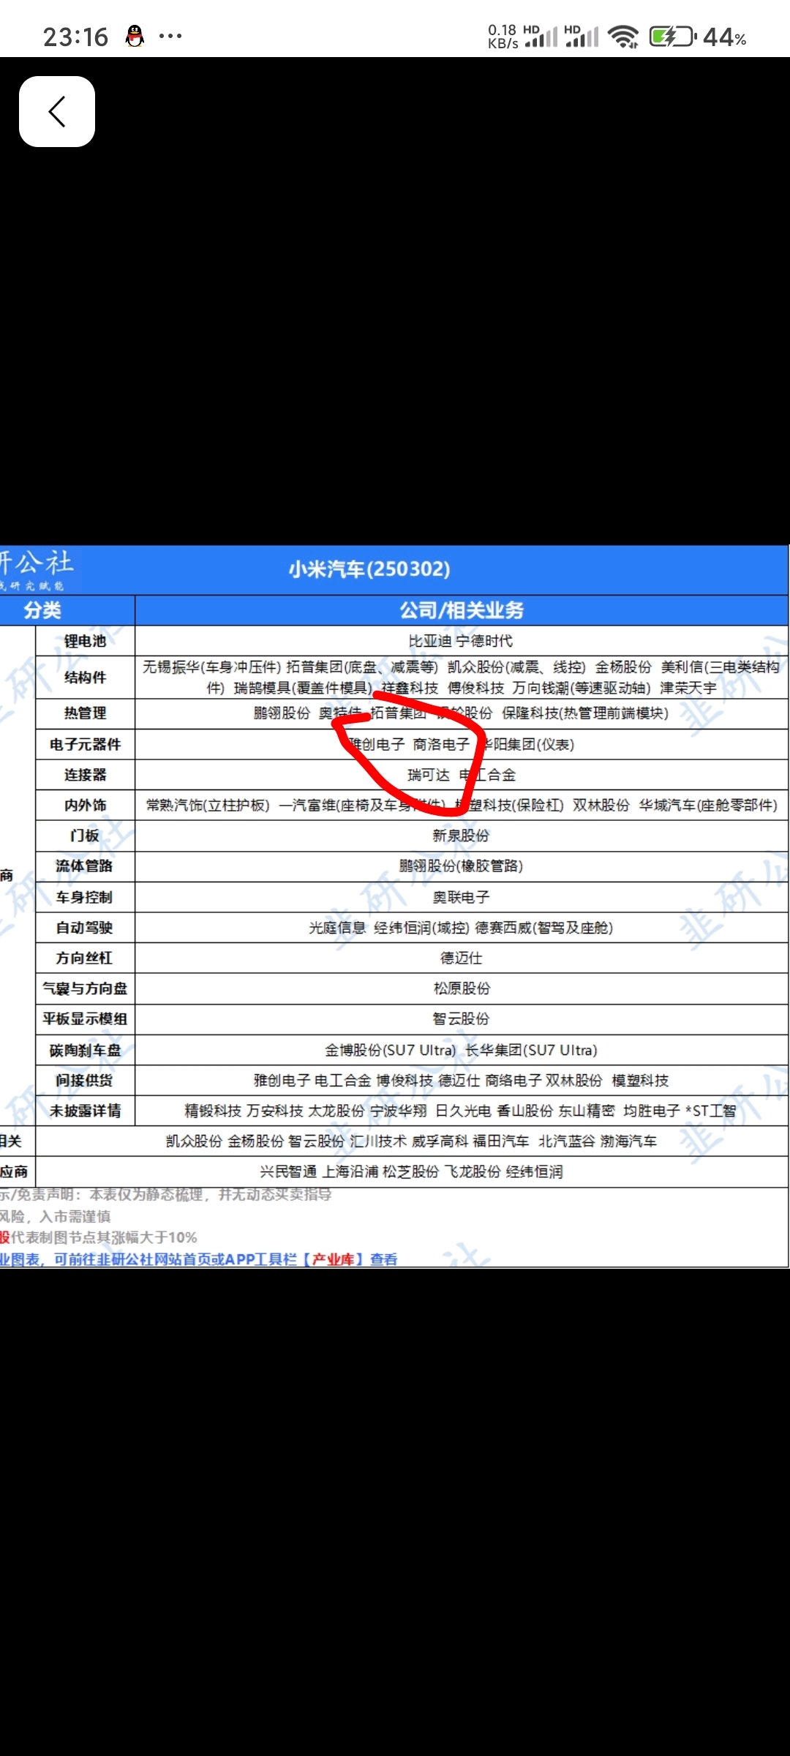Image resolution: width=790 pixels, height=1756 pixels.
Task: Tap the 公司/相关业务 column header
Action: click(x=462, y=610)
